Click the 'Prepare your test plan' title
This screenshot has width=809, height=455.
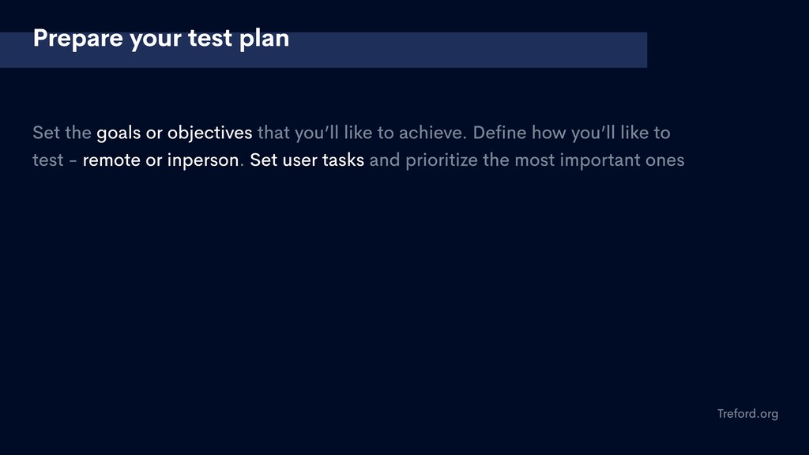tap(161, 39)
